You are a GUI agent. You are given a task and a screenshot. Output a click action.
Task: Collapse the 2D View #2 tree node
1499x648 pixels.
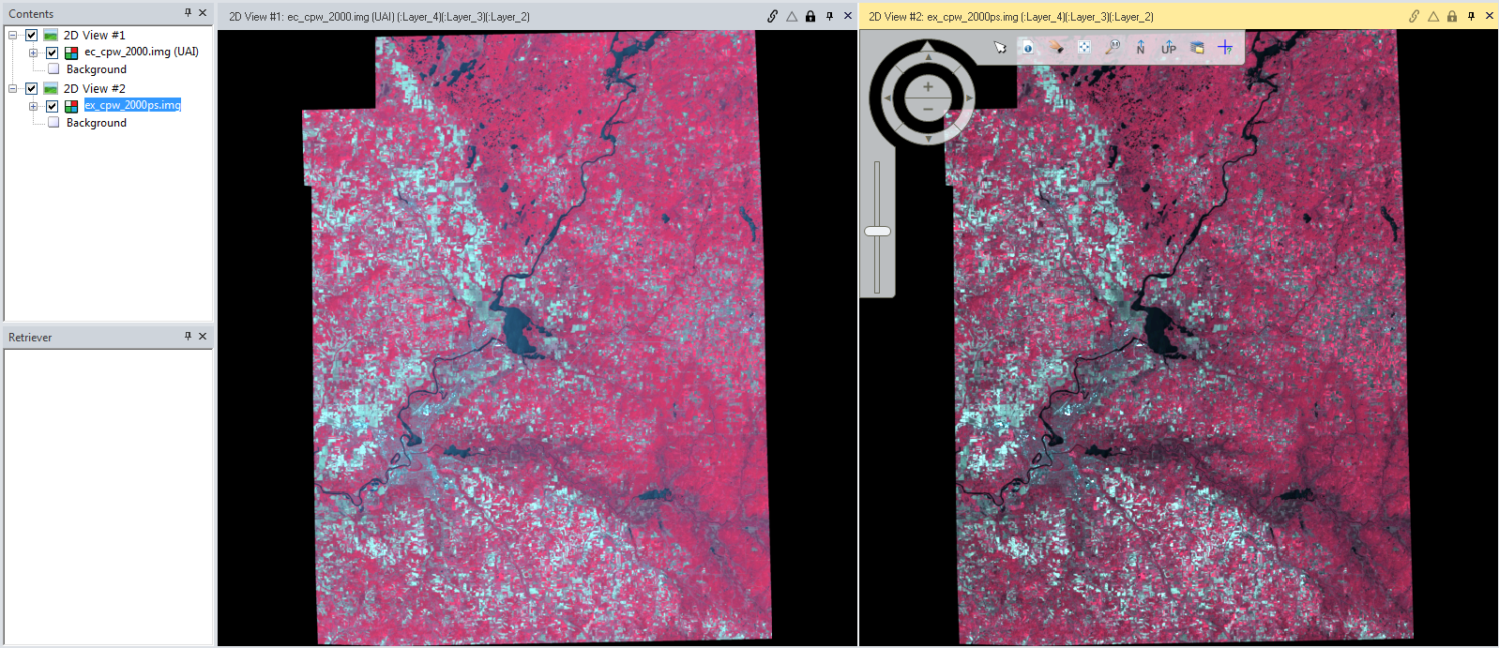click(13, 88)
